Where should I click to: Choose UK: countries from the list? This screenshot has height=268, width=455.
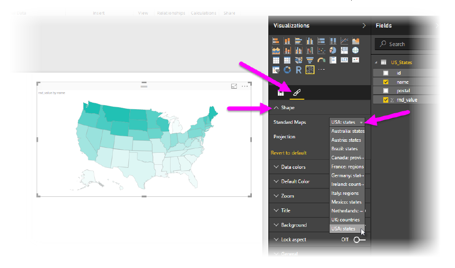click(x=347, y=219)
